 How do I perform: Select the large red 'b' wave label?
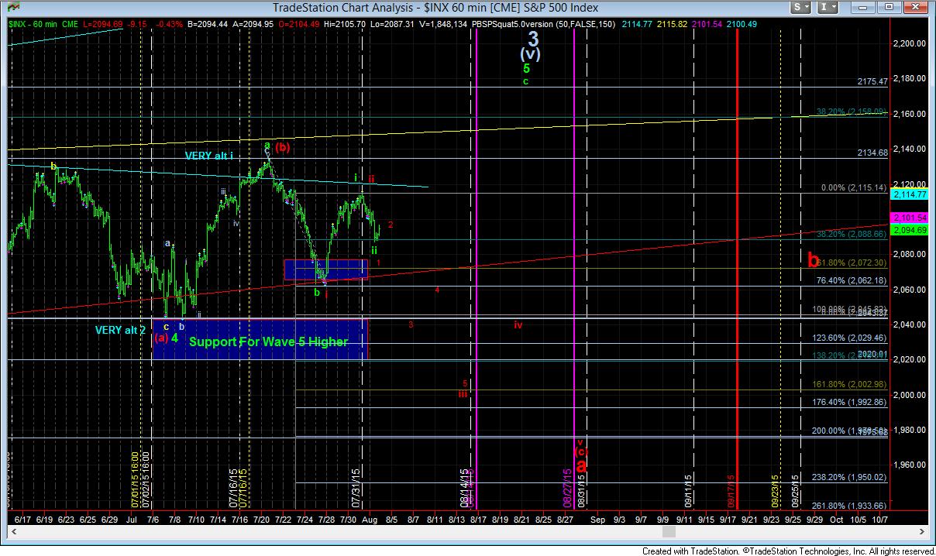pos(813,259)
